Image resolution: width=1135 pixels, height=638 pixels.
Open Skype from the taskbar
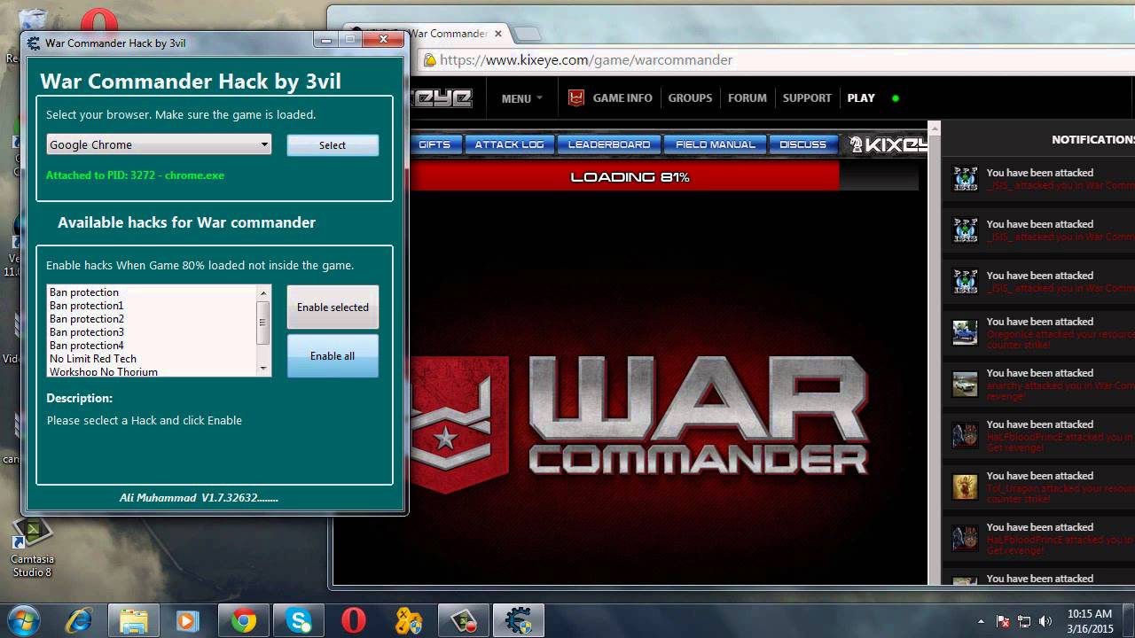pyautogui.click(x=299, y=620)
